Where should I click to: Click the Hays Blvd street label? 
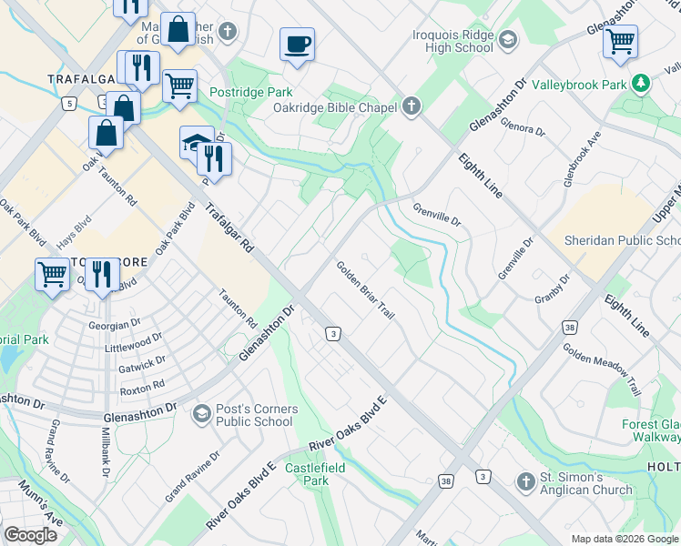[74, 233]
